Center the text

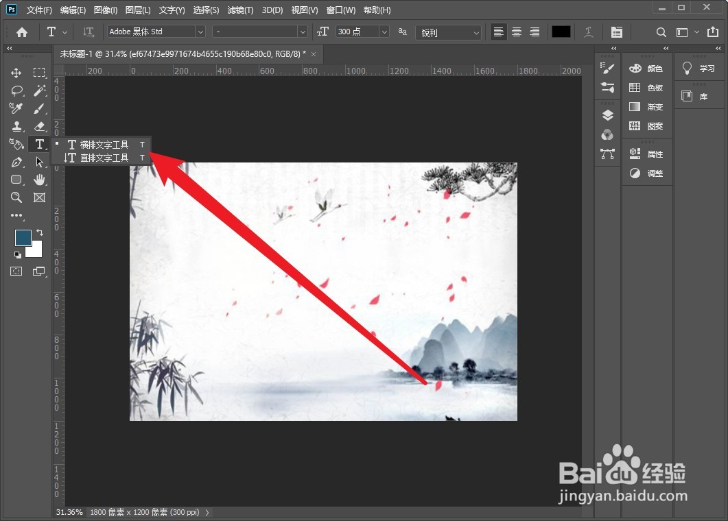coord(516,32)
